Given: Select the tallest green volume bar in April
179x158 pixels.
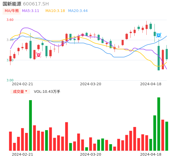Looking at the screenshot, I should click(159, 124).
